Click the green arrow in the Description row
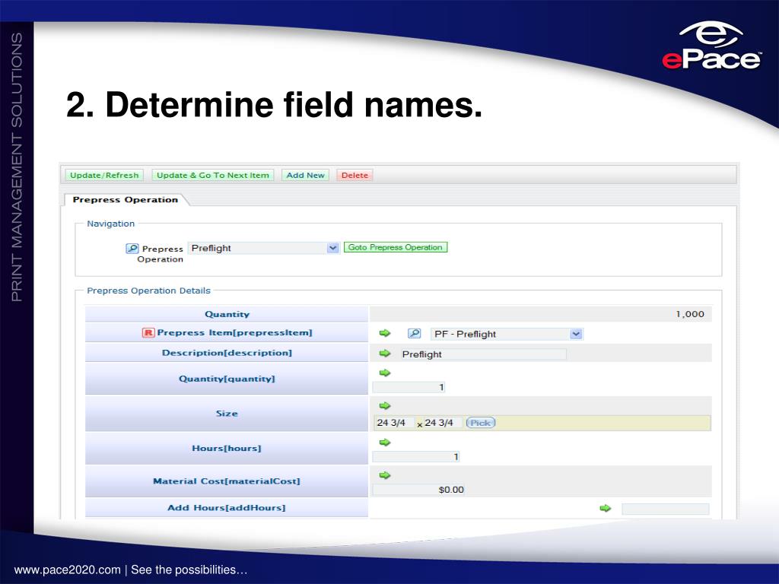Image resolution: width=779 pixels, height=584 pixels. [385, 353]
